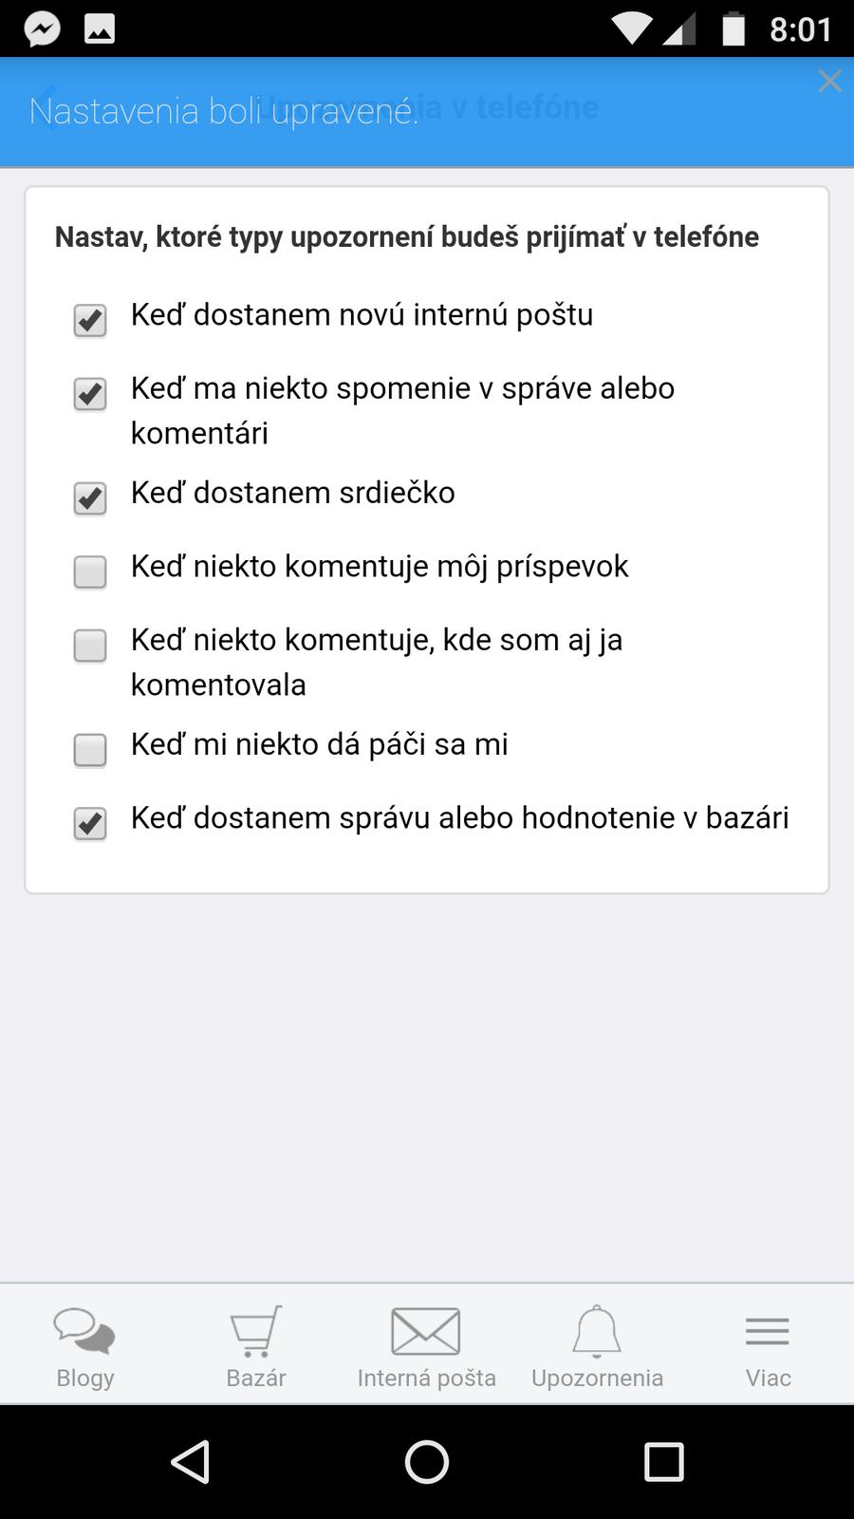
Task: Dismiss the 'Nastavenia boli upravené' notification
Action: 829,82
